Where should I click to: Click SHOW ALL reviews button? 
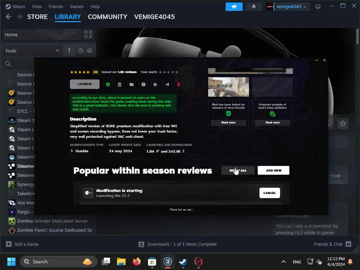pos(238,171)
